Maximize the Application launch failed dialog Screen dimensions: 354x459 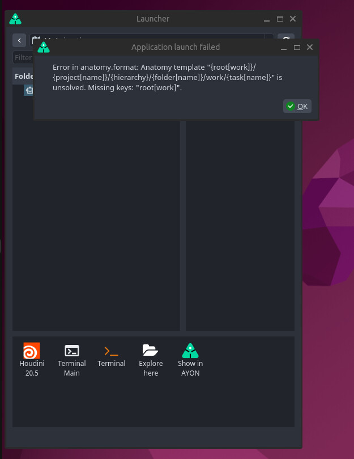click(297, 48)
